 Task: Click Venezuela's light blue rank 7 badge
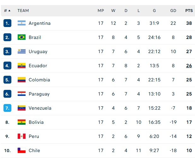[8, 108]
